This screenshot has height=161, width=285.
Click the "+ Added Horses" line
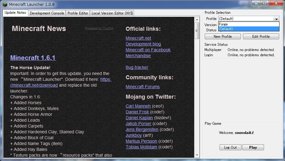26,103
